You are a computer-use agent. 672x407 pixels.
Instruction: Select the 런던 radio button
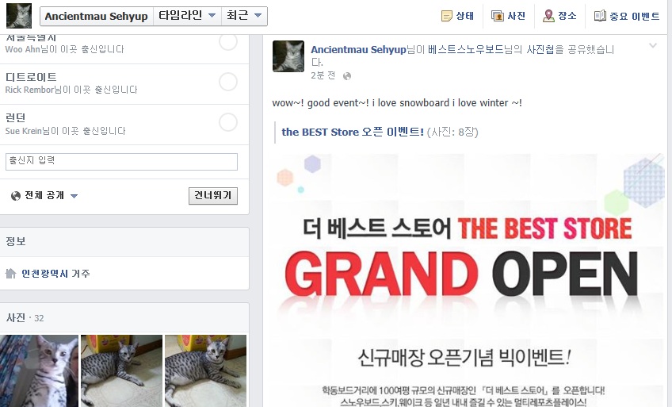(228, 122)
